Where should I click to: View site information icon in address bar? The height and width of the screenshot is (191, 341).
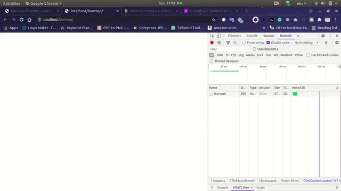click(x=39, y=20)
